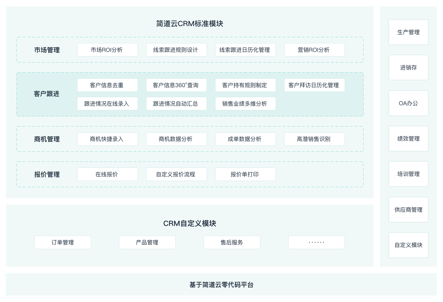Click the ellipsis module placeholder box
The height and width of the screenshot is (302, 443).
316,242
